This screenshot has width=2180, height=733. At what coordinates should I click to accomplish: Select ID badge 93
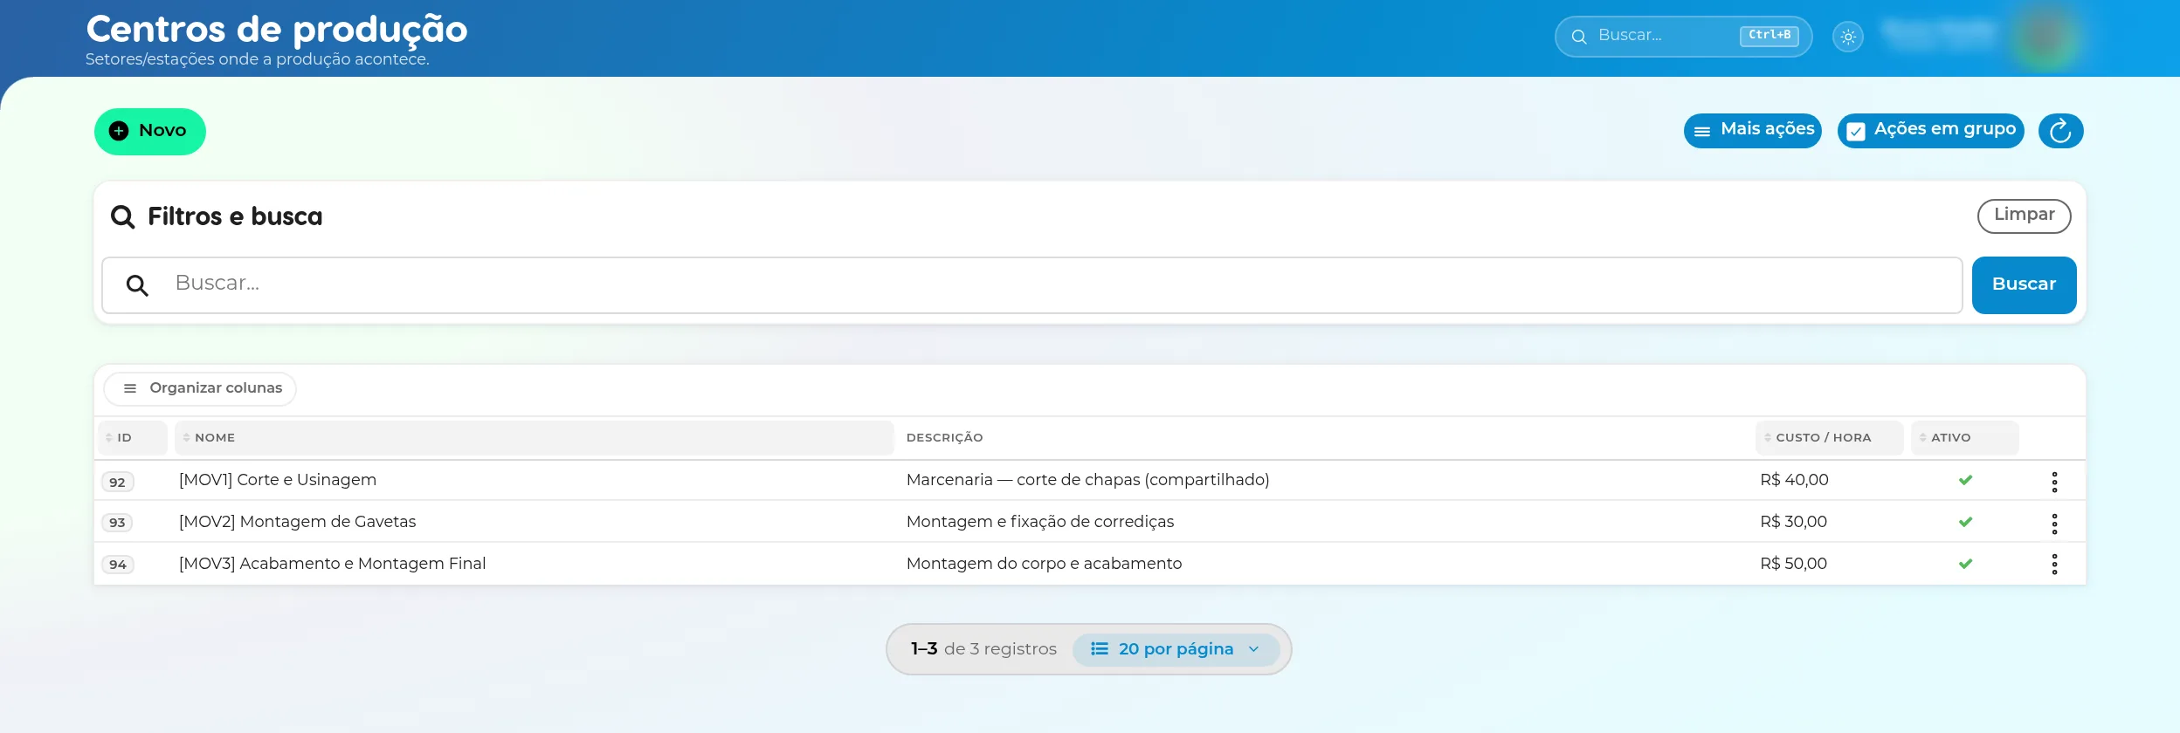coord(118,523)
